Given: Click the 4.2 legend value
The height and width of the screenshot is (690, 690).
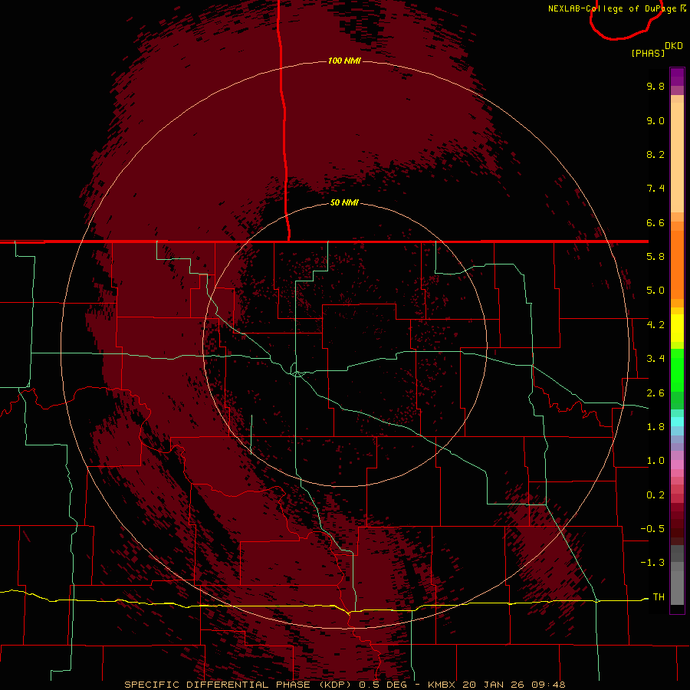Looking at the screenshot, I should click(x=655, y=325).
